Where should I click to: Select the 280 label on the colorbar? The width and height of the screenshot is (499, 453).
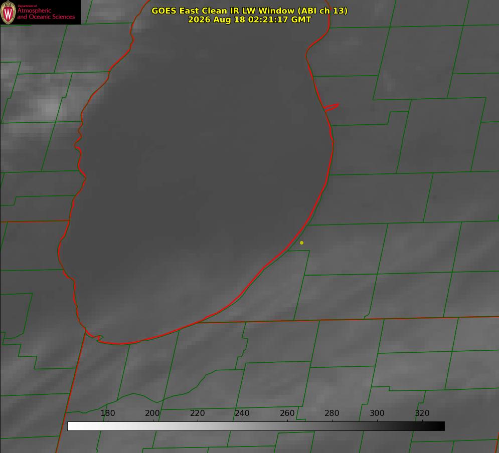pyautogui.click(x=332, y=413)
